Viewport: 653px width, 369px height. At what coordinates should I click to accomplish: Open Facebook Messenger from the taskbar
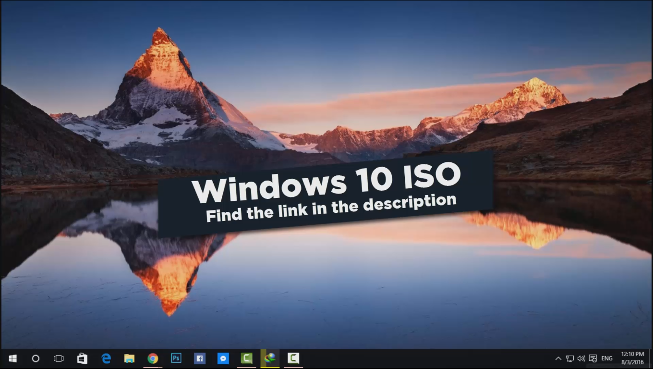pos(223,358)
